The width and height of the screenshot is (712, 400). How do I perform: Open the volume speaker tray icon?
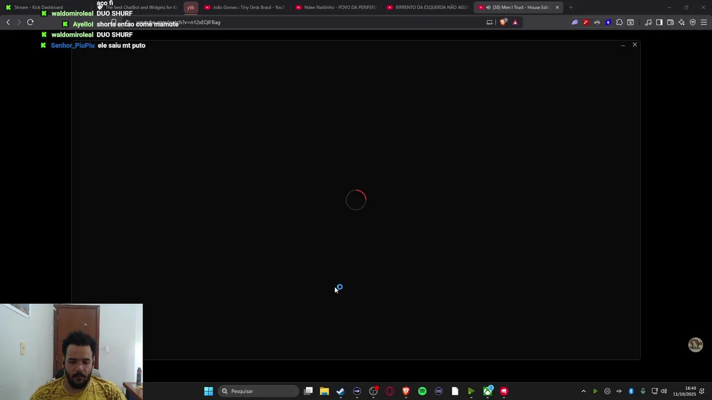point(664,391)
